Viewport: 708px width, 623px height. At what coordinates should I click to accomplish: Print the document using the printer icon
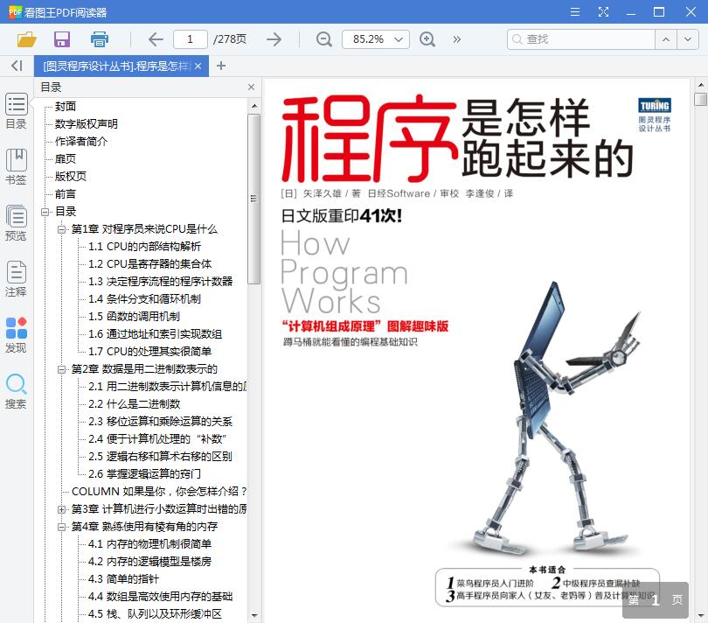click(x=100, y=39)
